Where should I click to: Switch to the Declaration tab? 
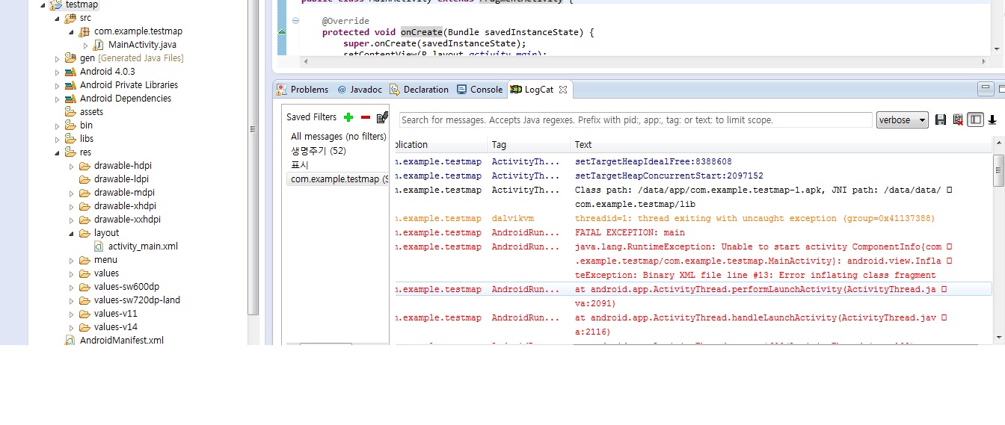[x=419, y=90]
